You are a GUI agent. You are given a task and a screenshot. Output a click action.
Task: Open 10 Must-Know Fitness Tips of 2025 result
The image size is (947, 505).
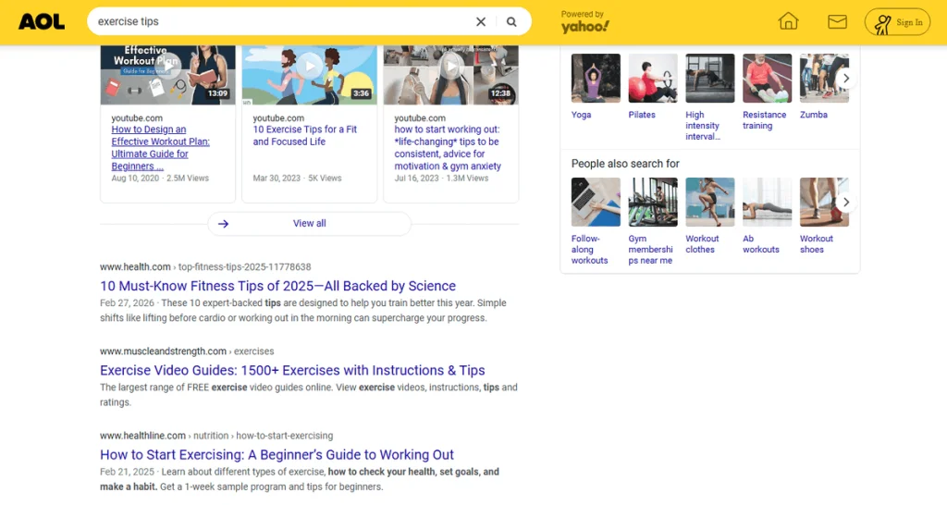click(x=277, y=286)
